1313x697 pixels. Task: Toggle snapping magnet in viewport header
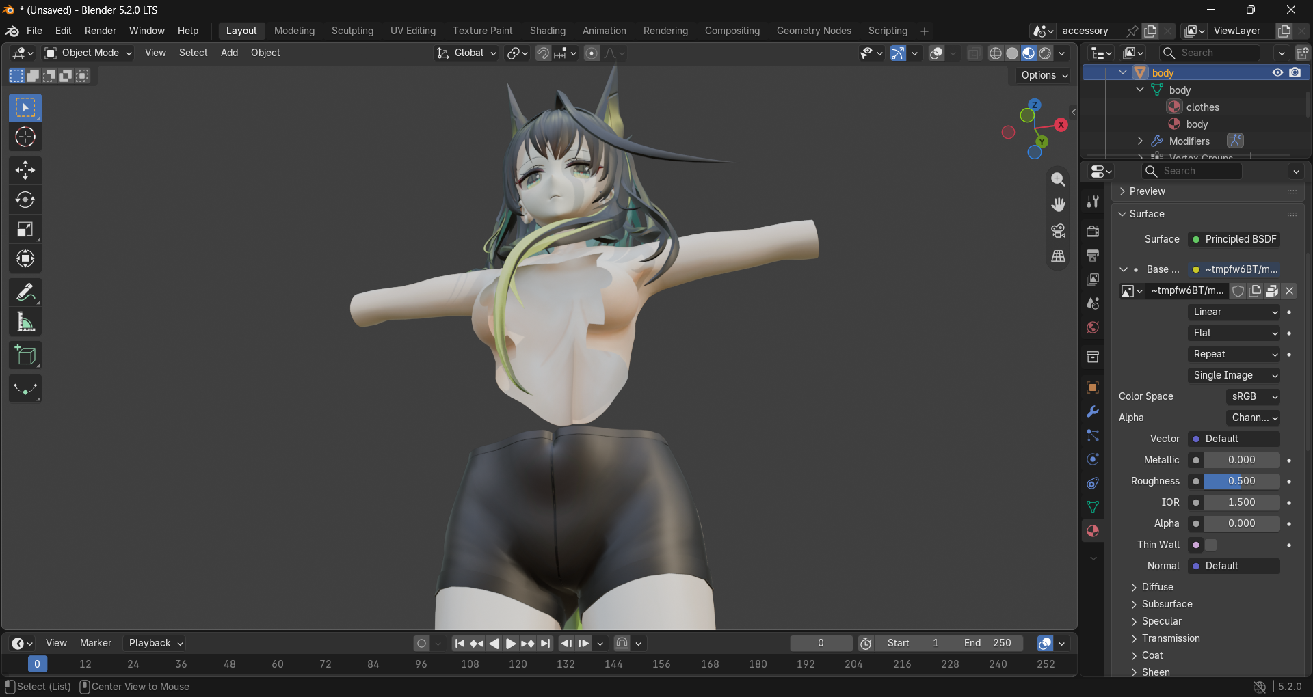(x=543, y=53)
